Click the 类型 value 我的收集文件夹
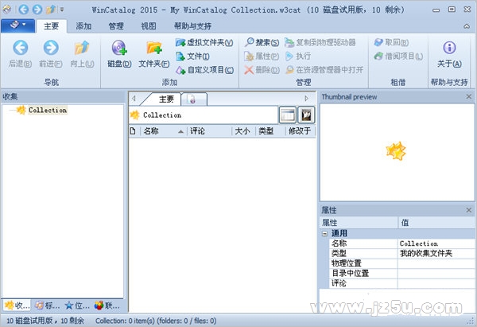 [436, 253]
